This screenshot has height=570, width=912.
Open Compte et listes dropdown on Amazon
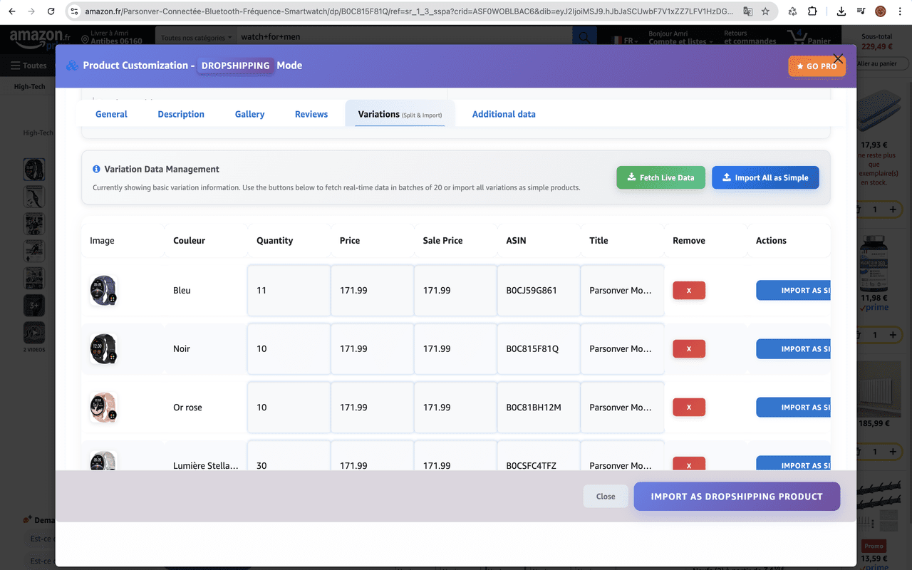(x=680, y=37)
